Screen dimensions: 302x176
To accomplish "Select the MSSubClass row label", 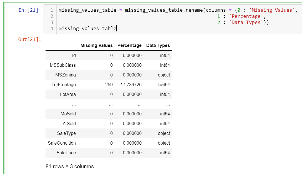I will 63,65.
